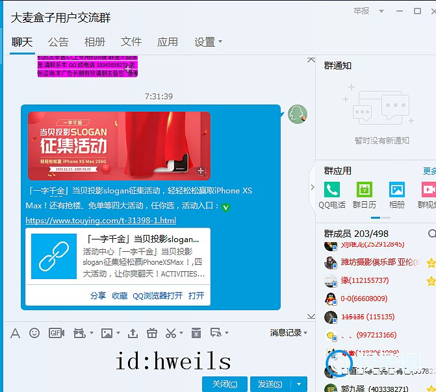Click the 群应用 page indicator dots
This screenshot has height=392, width=436.
(x=381, y=218)
